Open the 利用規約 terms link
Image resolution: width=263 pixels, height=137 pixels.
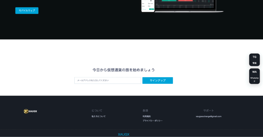pos(147,116)
